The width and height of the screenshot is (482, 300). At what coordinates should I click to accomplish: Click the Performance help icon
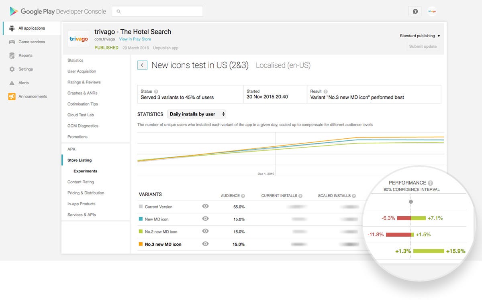430,182
